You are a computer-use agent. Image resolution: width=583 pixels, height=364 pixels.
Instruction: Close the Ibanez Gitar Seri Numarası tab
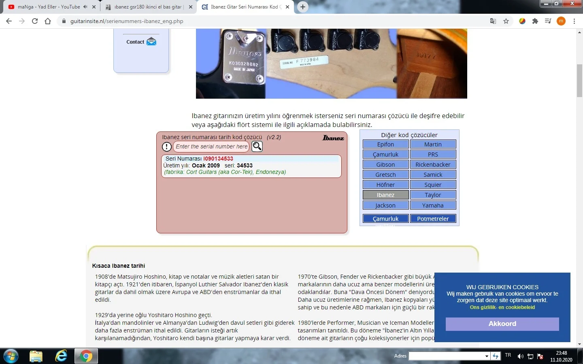288,7
